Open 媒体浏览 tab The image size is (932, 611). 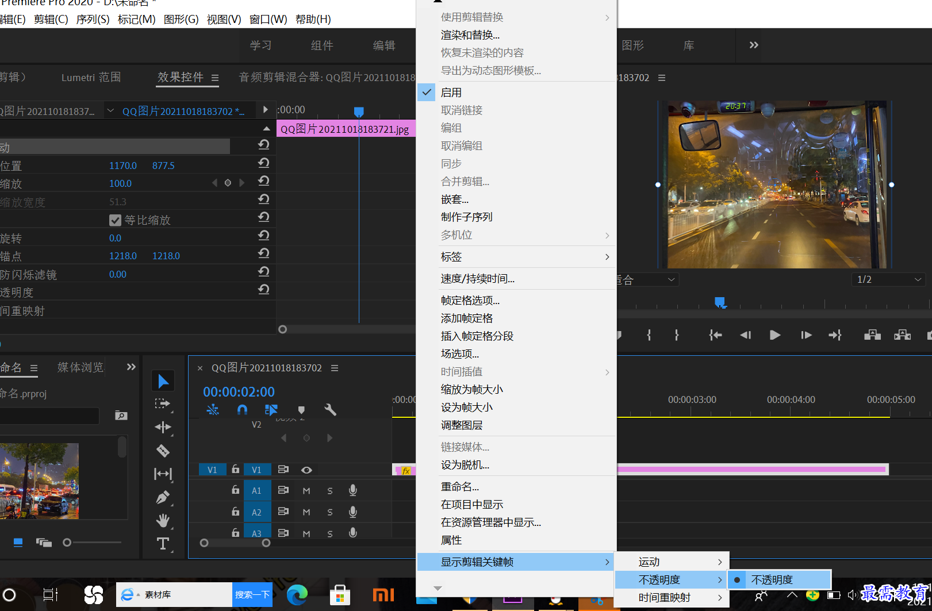point(80,367)
